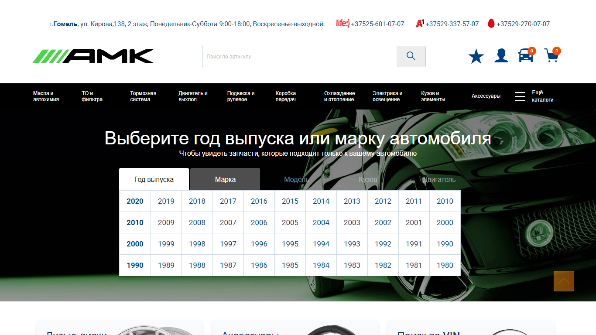The image size is (596, 335).
Task: Switch to the 'Марка' tab
Action: point(225,179)
